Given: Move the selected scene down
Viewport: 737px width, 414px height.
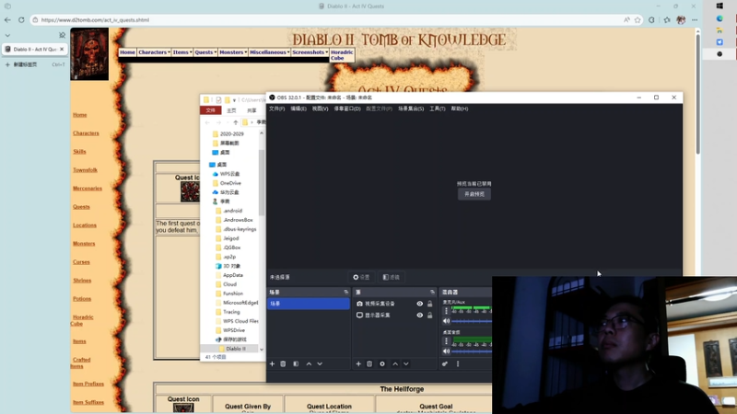Looking at the screenshot, I should [320, 363].
